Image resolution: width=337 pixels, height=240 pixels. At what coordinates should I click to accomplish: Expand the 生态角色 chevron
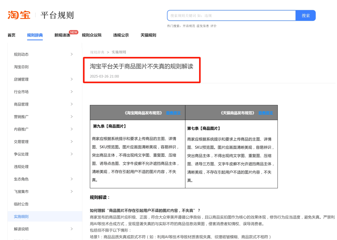[x=71, y=179]
